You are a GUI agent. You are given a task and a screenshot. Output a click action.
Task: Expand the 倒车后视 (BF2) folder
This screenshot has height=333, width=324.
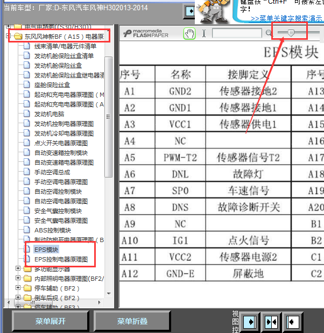(x=18, y=297)
